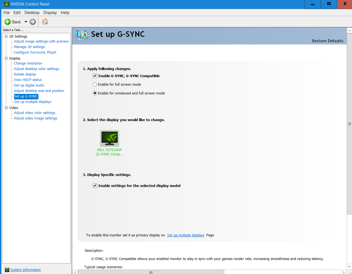Click the "1. Apply following changes." heading

[107, 69]
